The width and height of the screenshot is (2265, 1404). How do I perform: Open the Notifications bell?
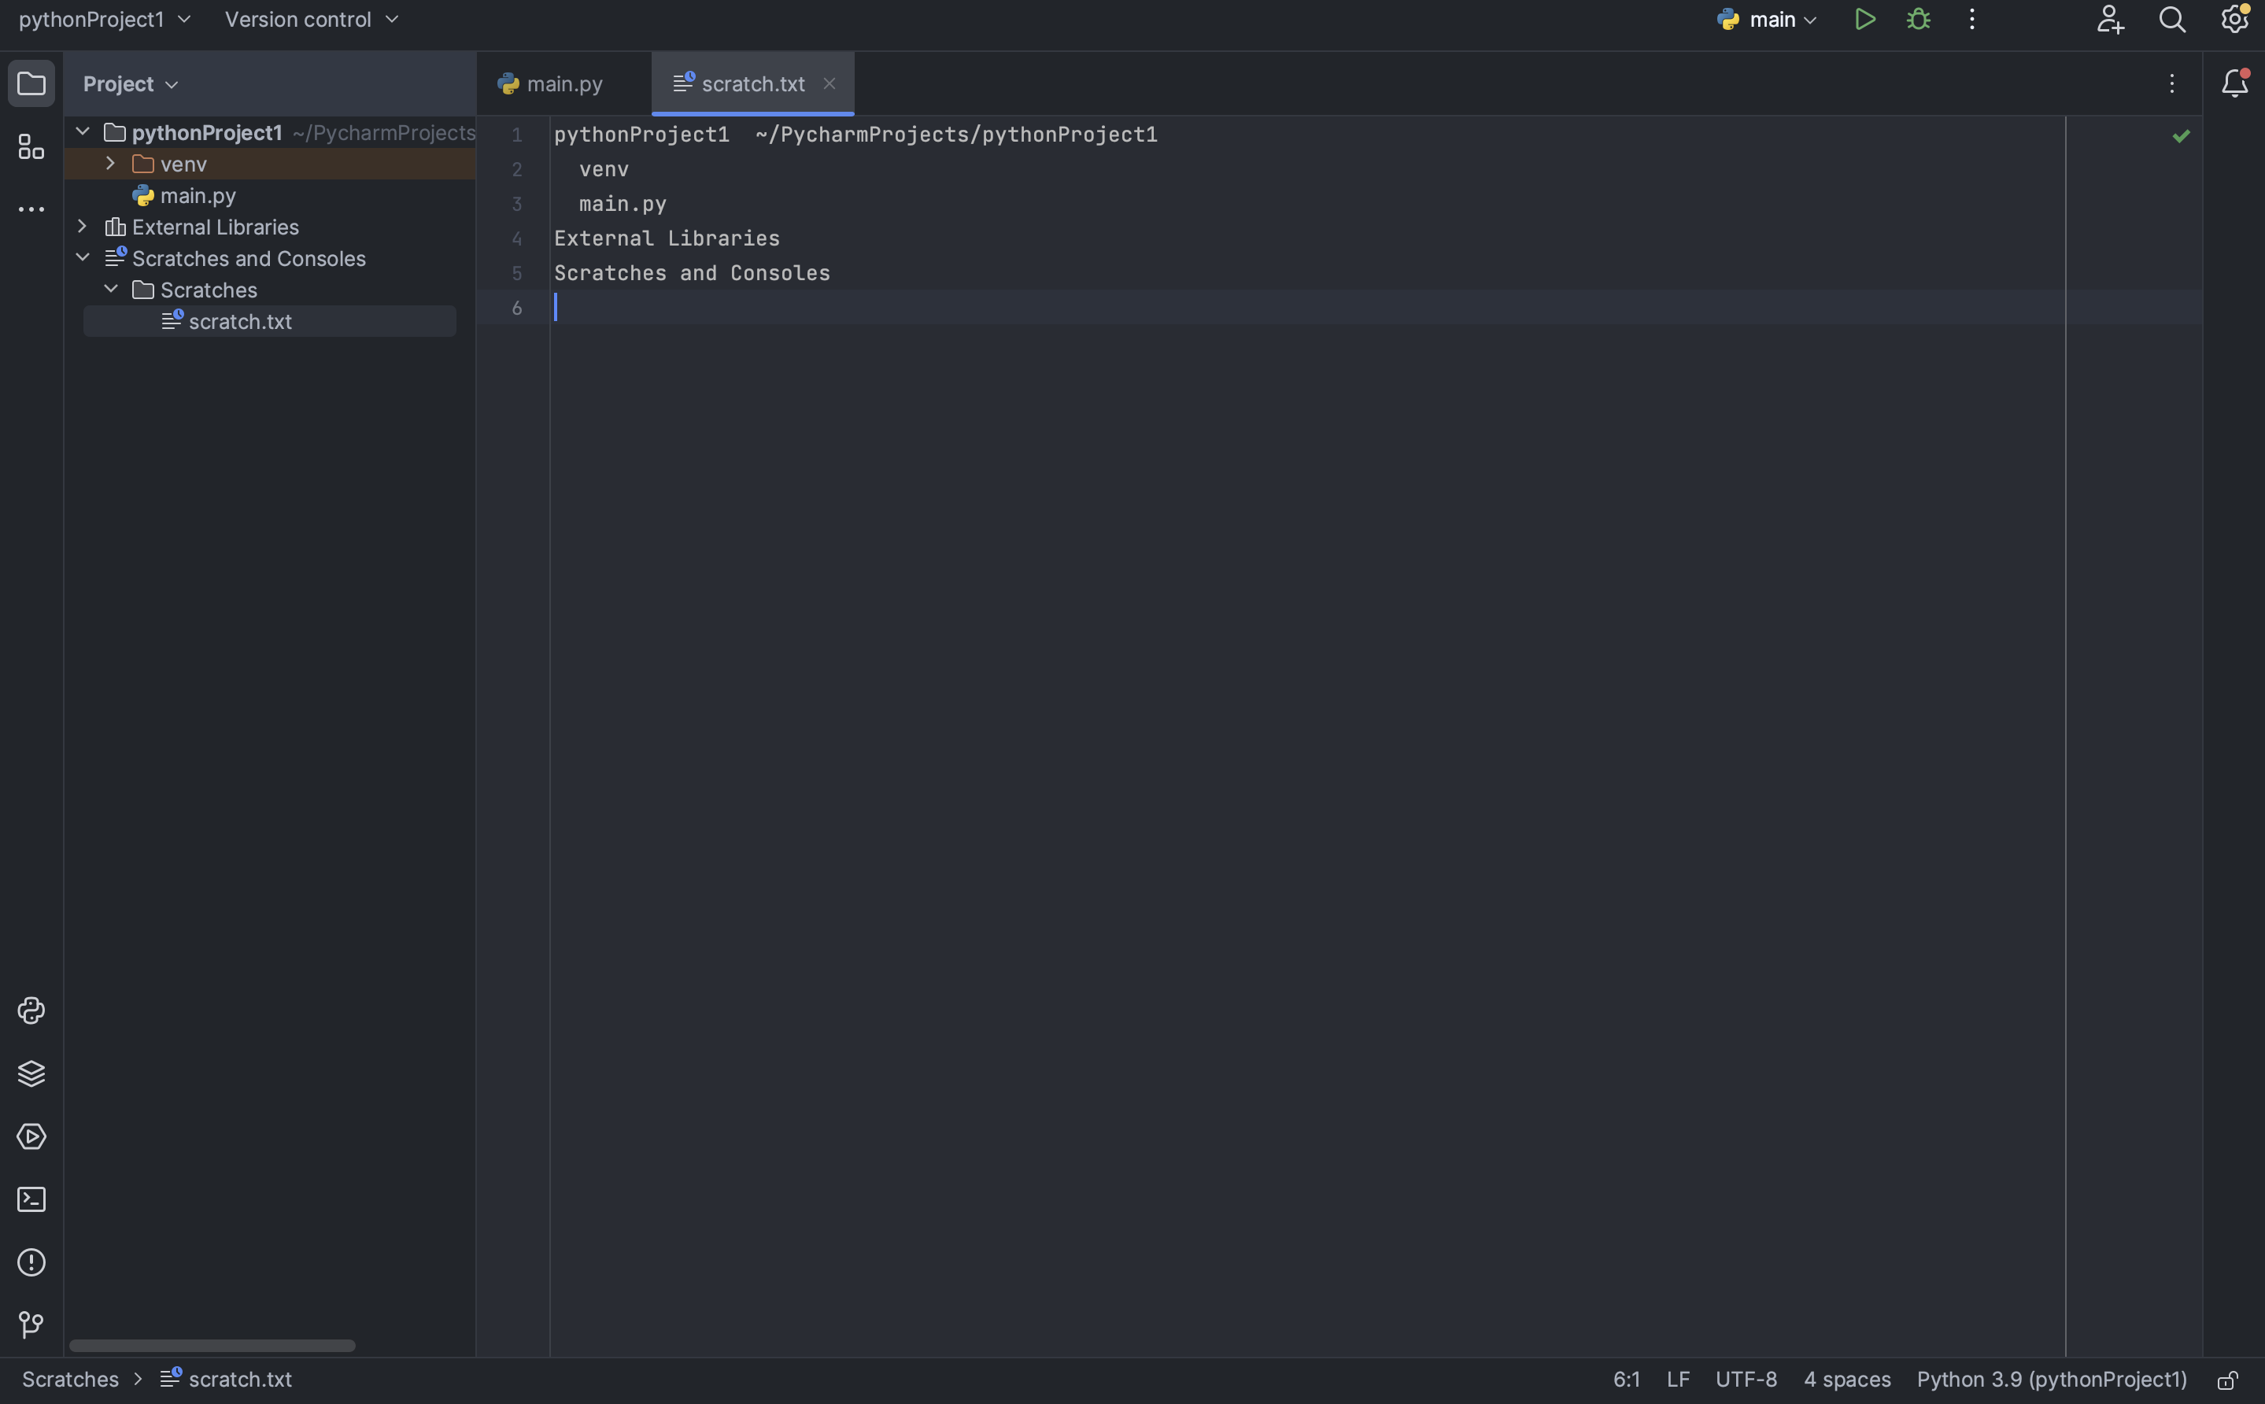point(2234,84)
